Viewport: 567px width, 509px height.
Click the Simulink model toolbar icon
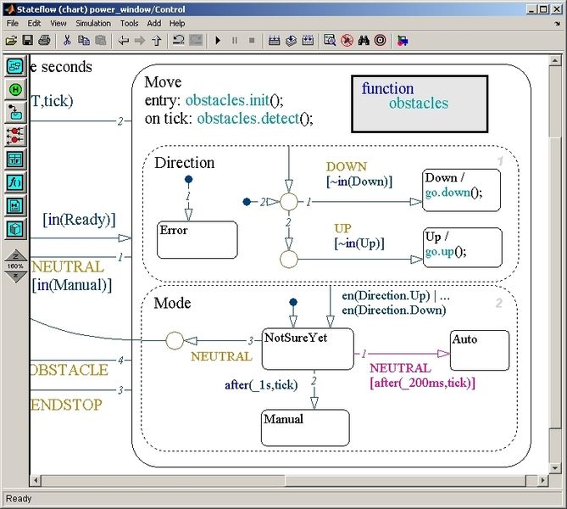tap(403, 40)
